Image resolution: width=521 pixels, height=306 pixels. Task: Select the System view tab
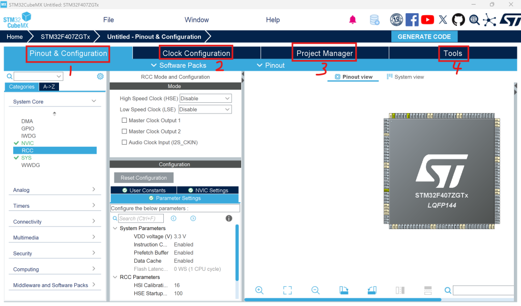[406, 77]
